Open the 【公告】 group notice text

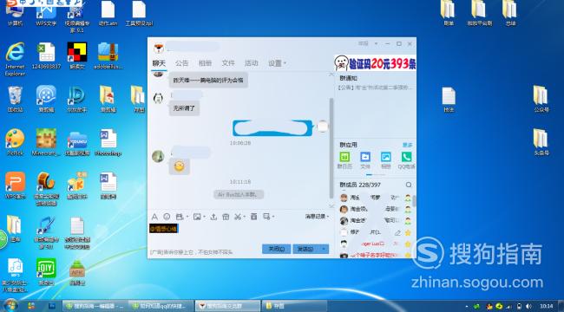(376, 88)
